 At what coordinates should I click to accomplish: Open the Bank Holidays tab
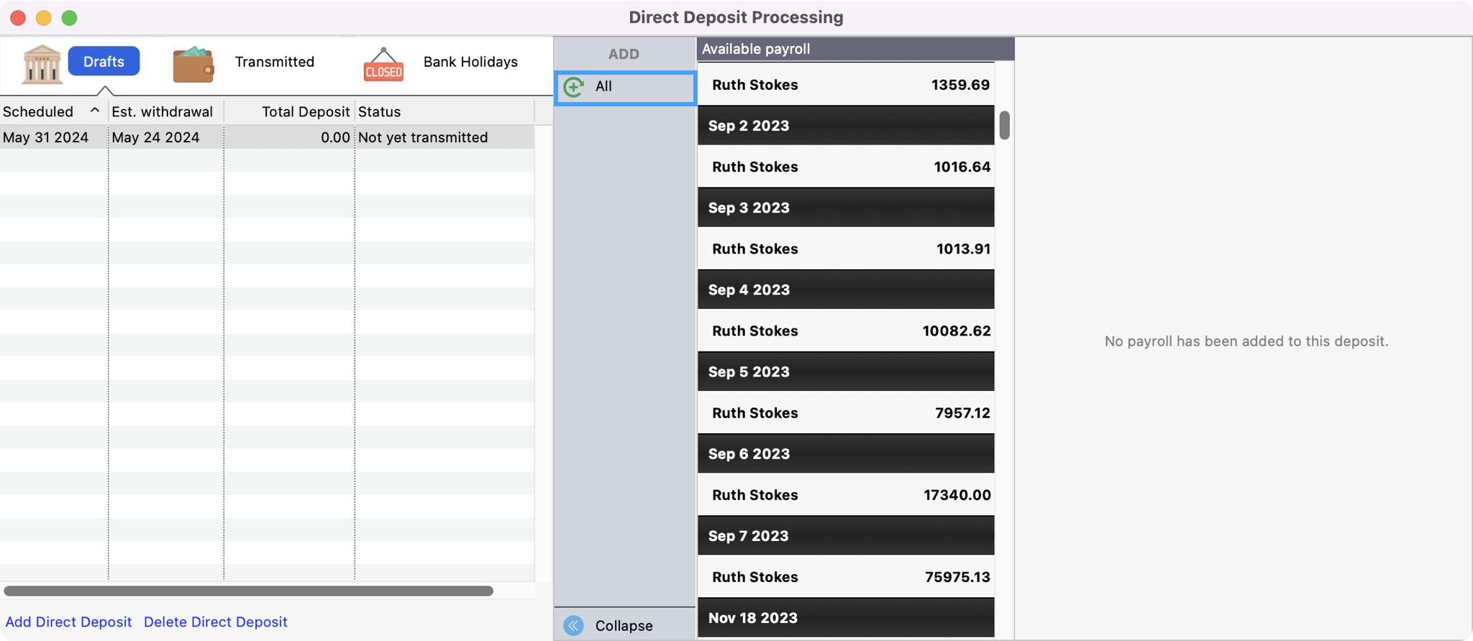coord(470,62)
